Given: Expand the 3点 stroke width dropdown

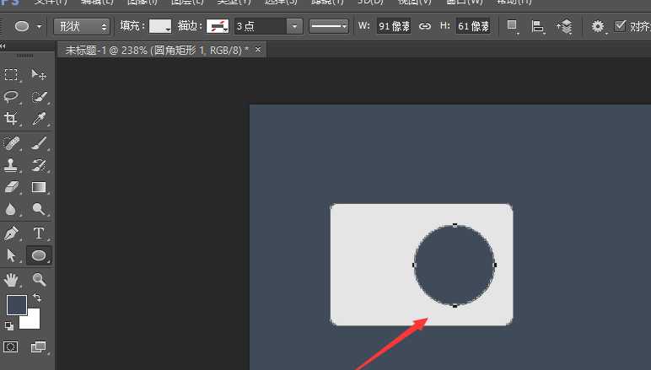Looking at the screenshot, I should pyautogui.click(x=294, y=27).
